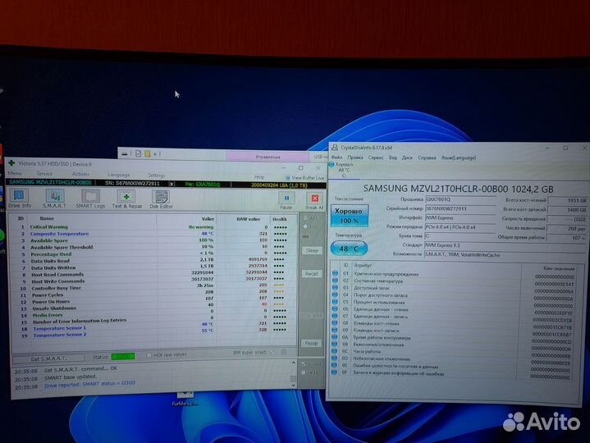Click the SAMSUNG MZVL21T0HCLR-00B00 label in Victoria
This screenshot has height=443, width=590.
point(50,182)
